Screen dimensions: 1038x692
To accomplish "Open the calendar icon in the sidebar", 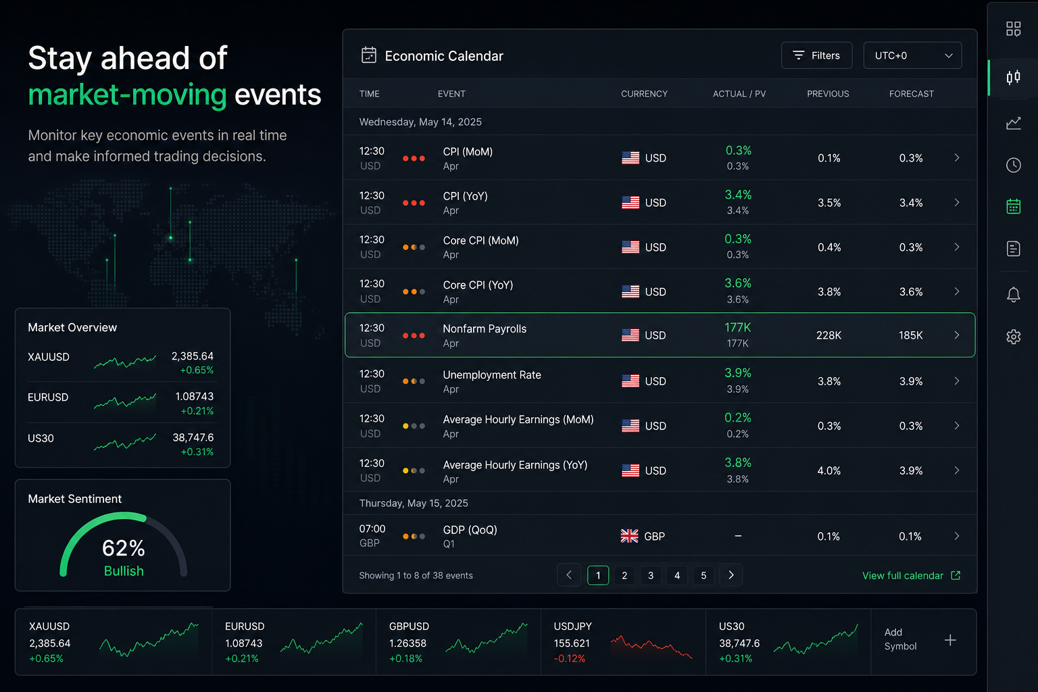I will 1013,206.
